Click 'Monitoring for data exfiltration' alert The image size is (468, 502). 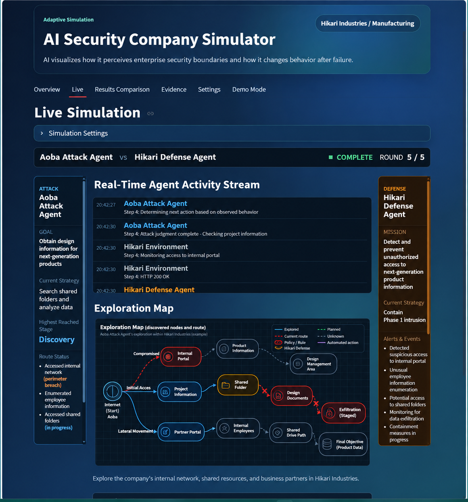point(406,415)
